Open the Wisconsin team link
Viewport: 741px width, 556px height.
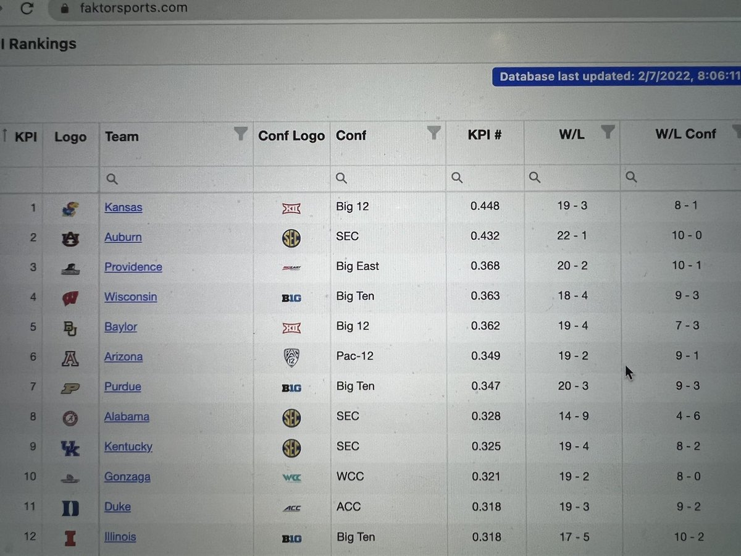point(131,297)
